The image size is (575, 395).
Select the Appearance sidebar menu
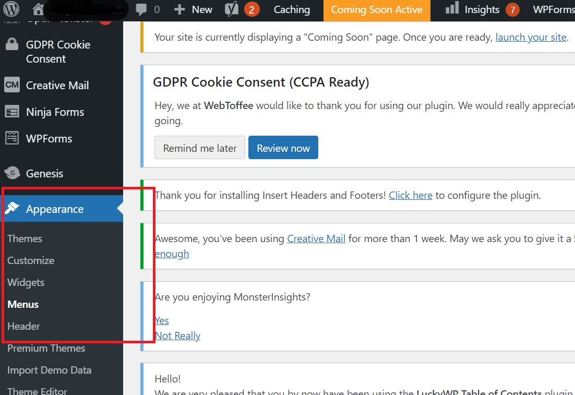62,209
